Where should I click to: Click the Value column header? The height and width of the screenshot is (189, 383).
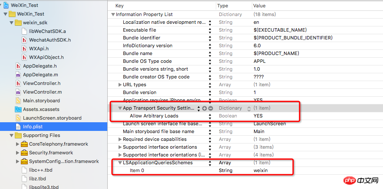[x=261, y=6]
